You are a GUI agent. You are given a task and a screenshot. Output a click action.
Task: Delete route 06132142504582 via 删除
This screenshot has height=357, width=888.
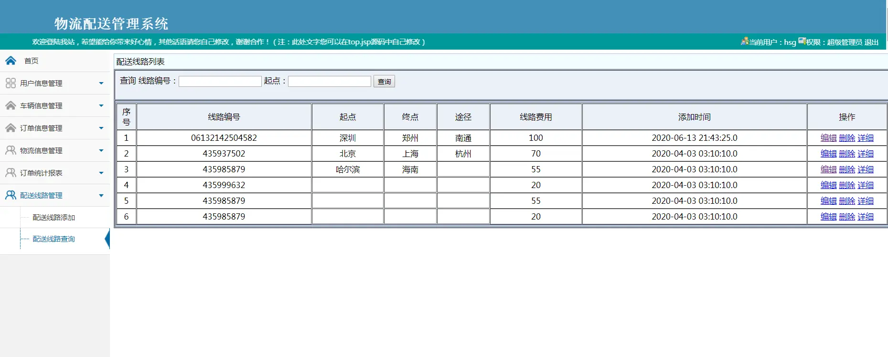tap(847, 138)
